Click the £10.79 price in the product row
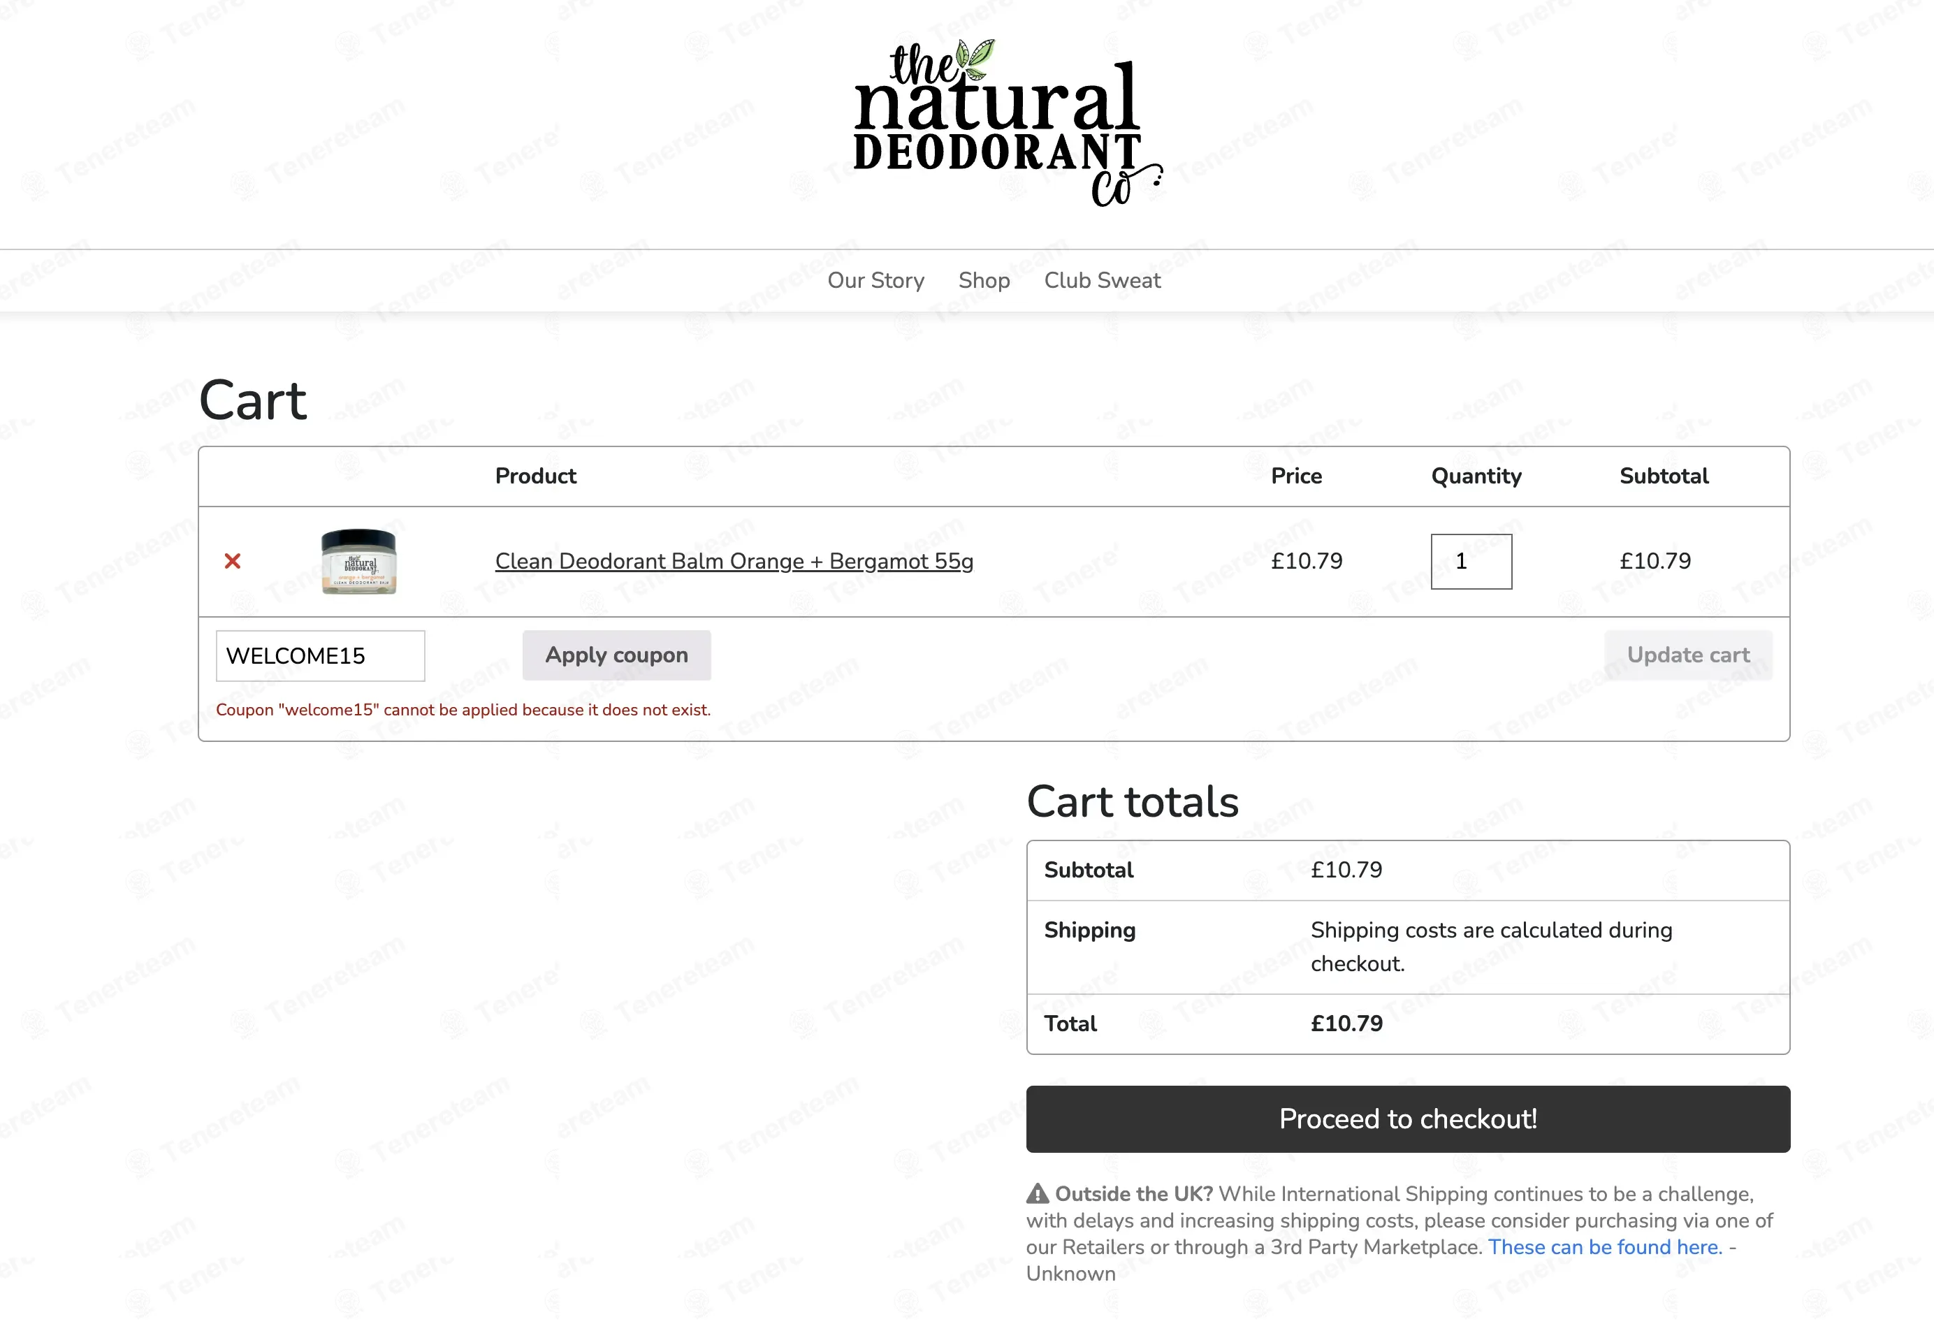Viewport: 1934px width, 1340px height. point(1307,561)
